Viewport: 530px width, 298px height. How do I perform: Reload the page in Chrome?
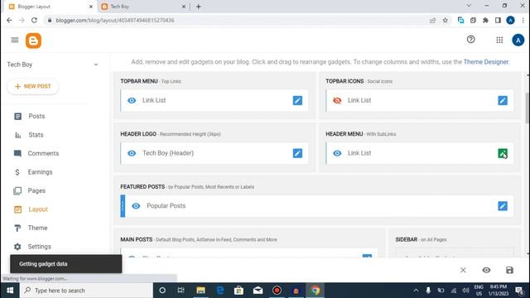tap(34, 20)
